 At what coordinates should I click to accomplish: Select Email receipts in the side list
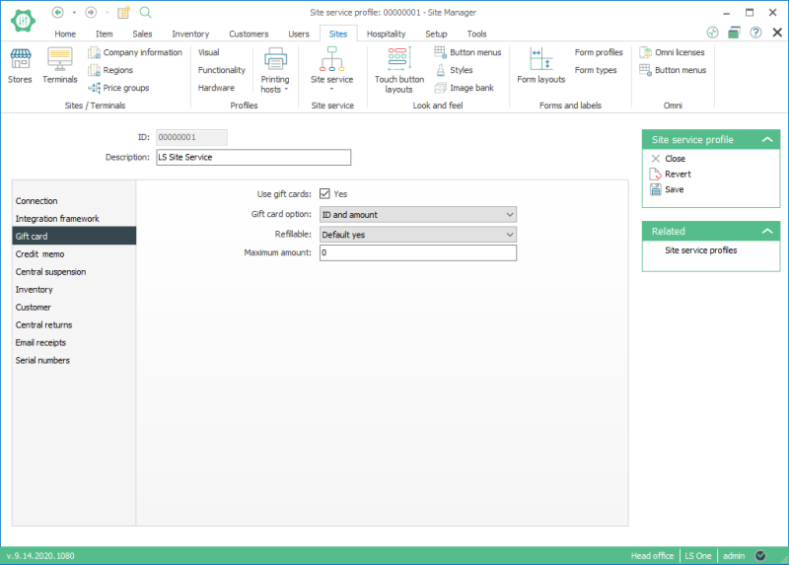click(74, 342)
